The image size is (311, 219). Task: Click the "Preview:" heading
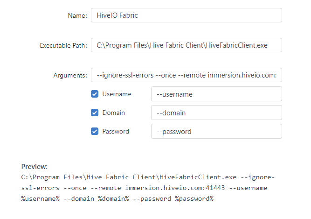(35, 167)
